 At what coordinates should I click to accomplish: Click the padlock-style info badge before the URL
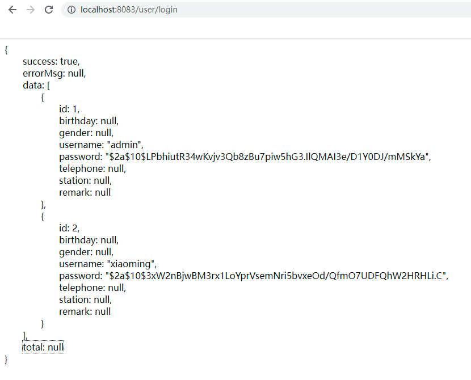71,10
